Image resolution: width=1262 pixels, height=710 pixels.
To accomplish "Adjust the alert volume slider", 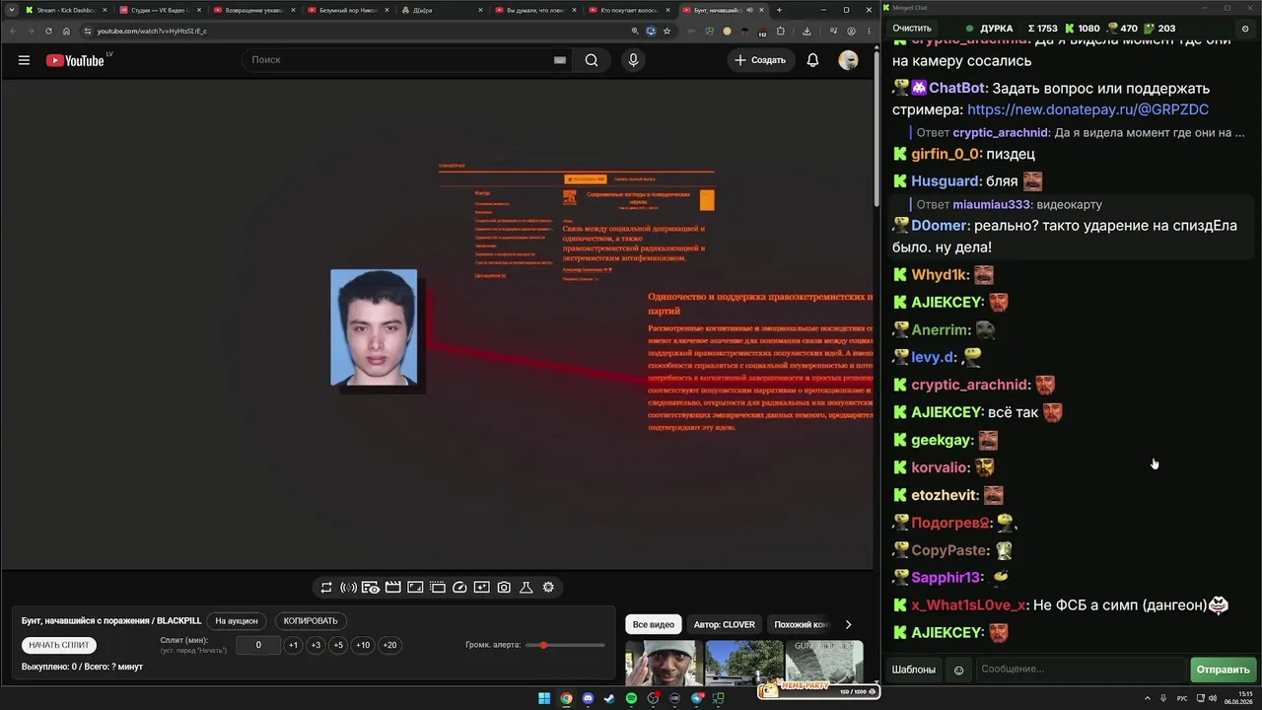I will tap(565, 645).
